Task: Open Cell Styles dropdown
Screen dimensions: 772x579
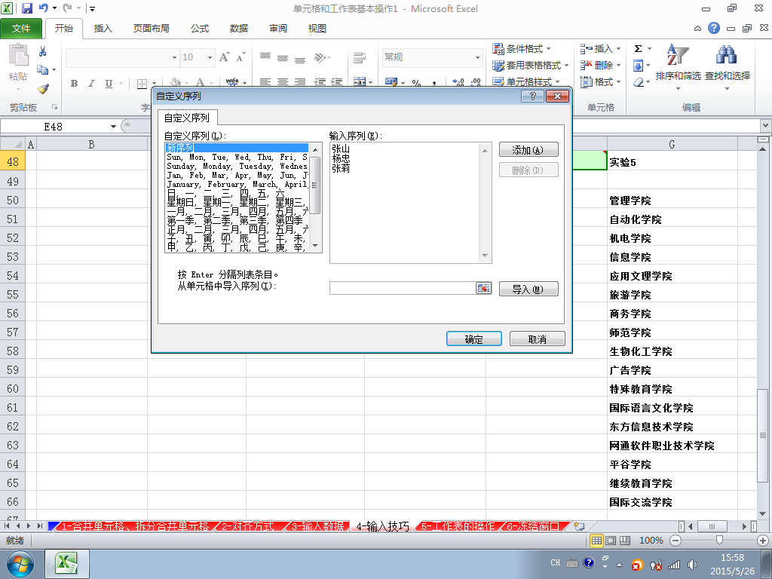Action: [526, 81]
